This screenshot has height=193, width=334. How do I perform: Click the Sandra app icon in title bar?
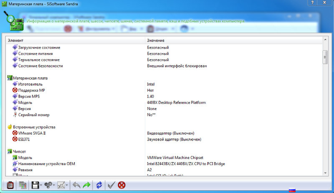4,4
